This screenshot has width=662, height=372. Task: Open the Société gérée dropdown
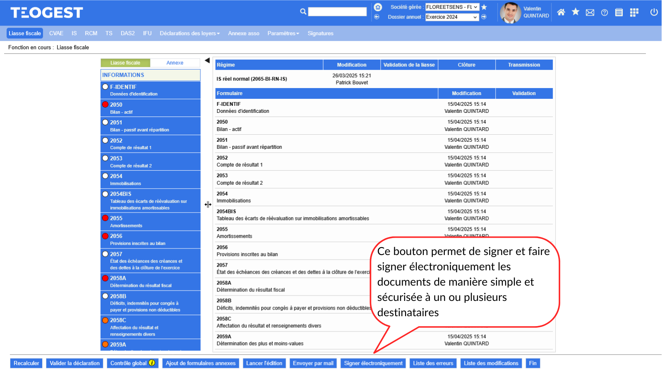pyautogui.click(x=452, y=7)
